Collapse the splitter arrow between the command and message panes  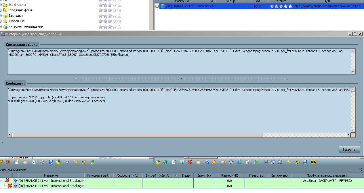point(182,79)
